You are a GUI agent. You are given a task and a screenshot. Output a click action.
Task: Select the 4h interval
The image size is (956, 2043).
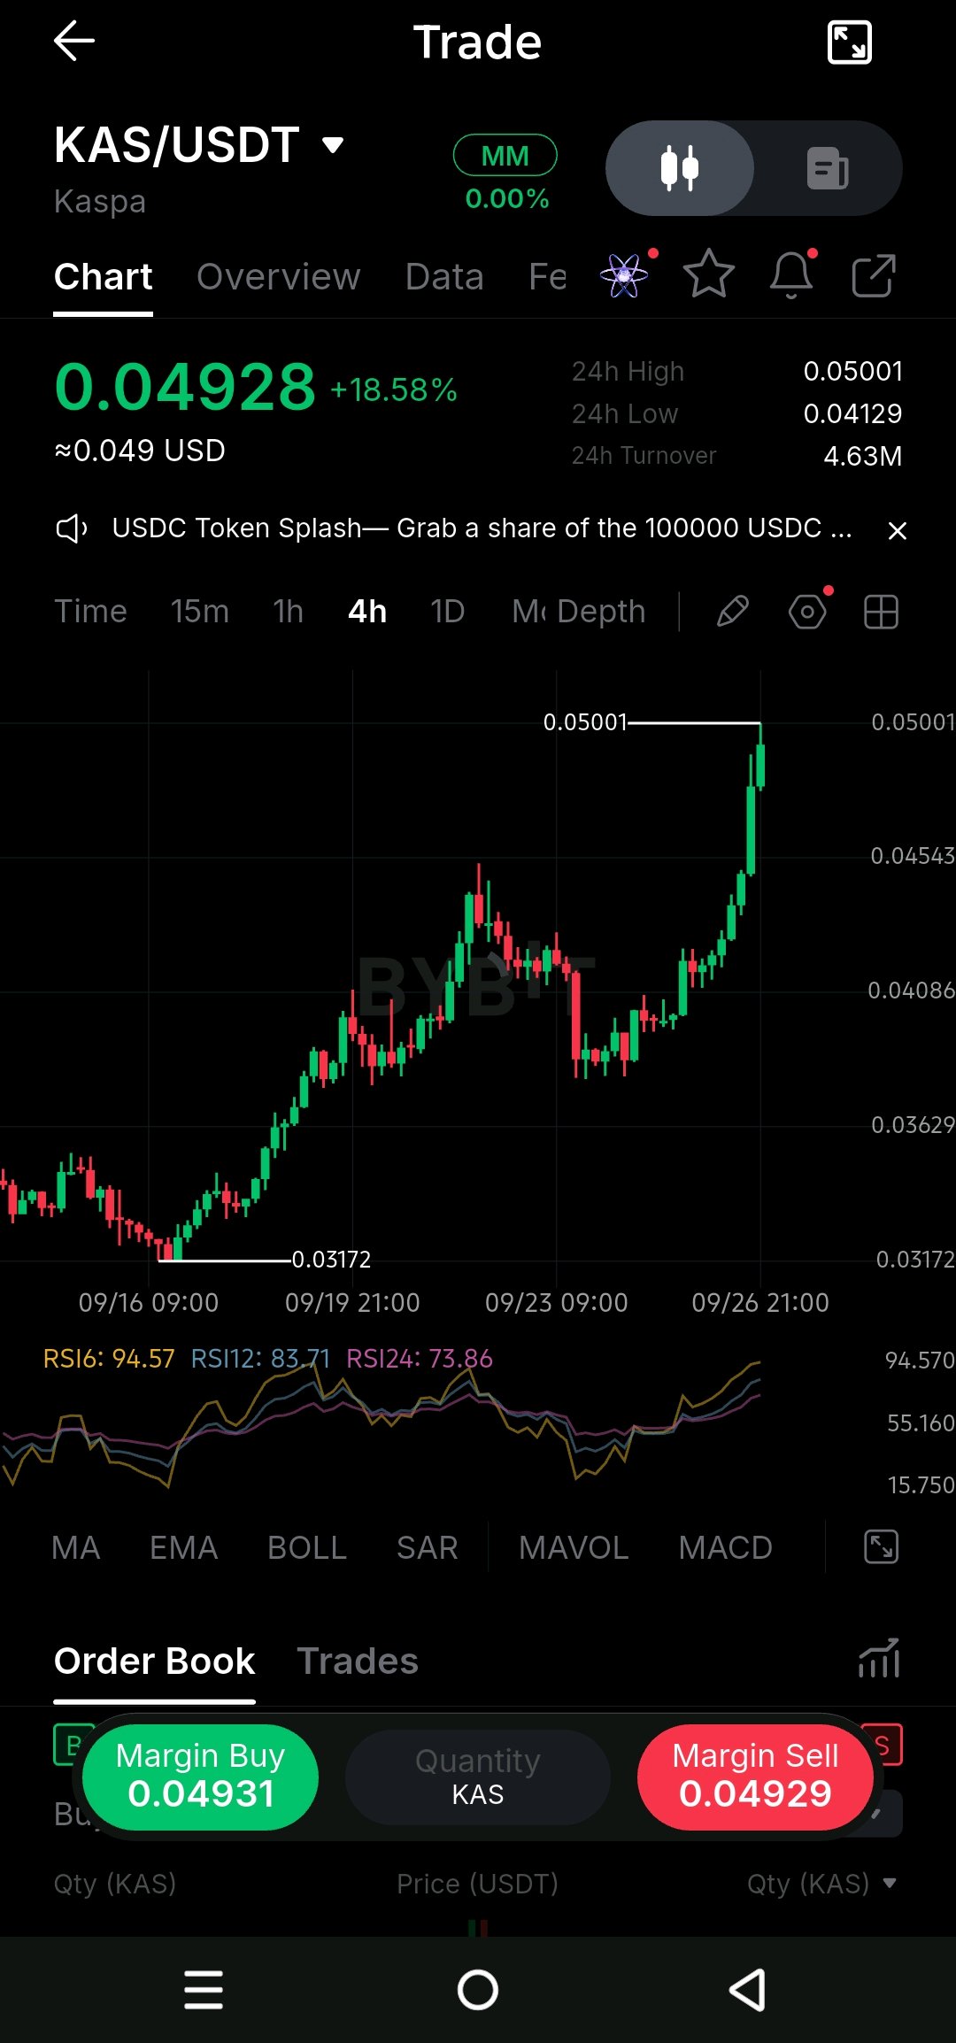(x=367, y=612)
